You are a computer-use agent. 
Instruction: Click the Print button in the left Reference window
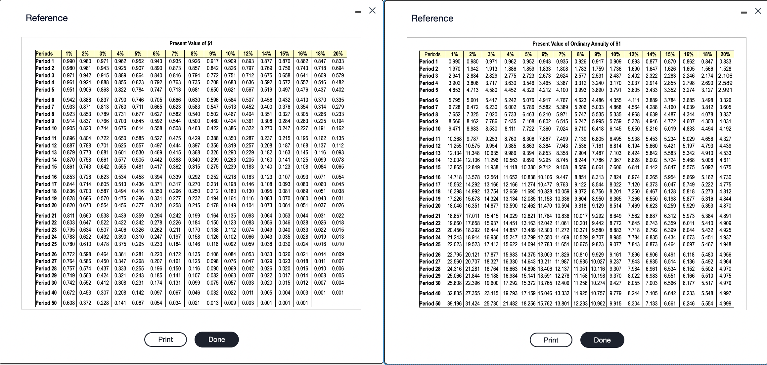165,339
